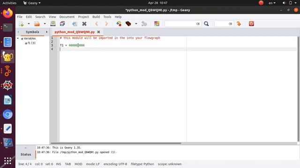Screen dimensions: 300x168
Task: Open an existing file with folder icon
Action: [x=37, y=24]
